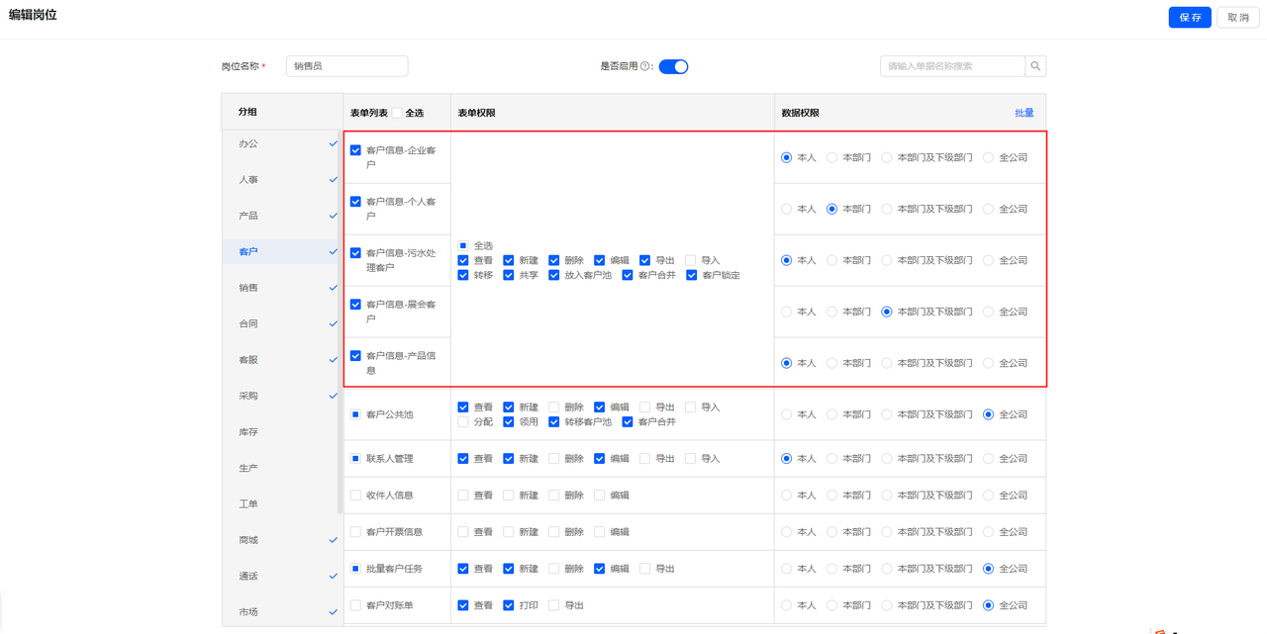The image size is (1267, 634).
Task: Select the 产品 group
Action: click(281, 216)
